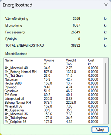Click the Cost column header
Image resolution: width=111 pixels, height=135 pixels.
pyautogui.click(x=91, y=60)
